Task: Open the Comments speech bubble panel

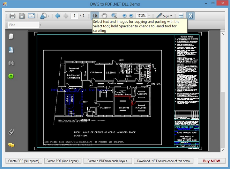Action: 11,145
